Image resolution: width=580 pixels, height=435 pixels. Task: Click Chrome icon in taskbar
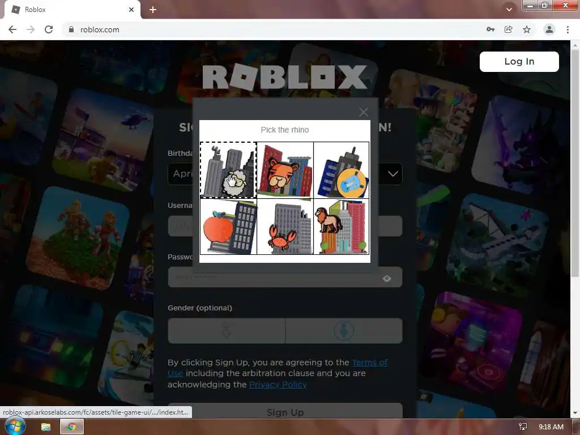click(72, 427)
